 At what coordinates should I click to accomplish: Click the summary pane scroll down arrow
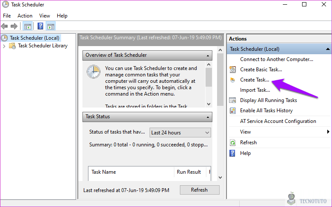point(220,178)
